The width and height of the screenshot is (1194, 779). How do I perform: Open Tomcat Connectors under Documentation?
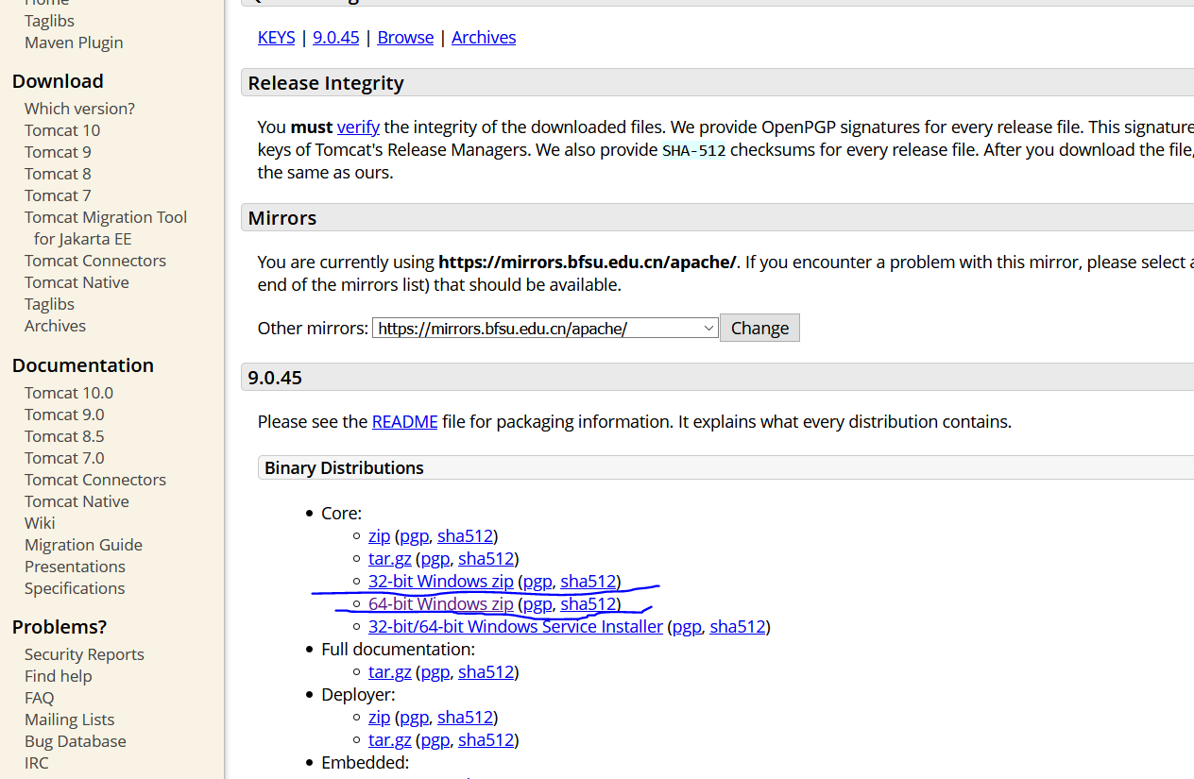[95, 480]
